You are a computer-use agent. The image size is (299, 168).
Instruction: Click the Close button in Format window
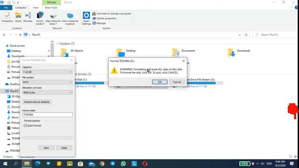(x=64, y=148)
